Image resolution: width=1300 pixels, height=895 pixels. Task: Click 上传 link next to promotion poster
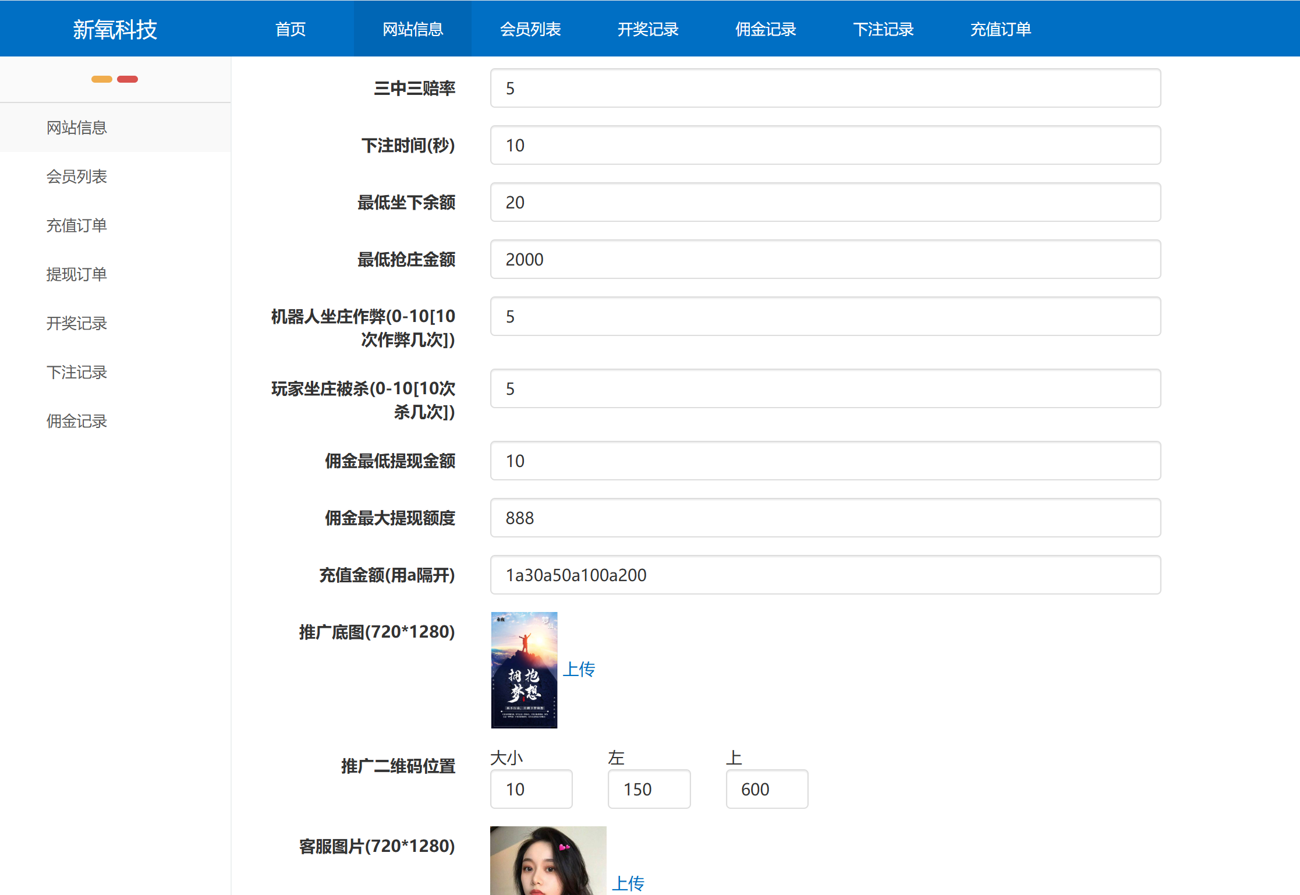point(579,669)
